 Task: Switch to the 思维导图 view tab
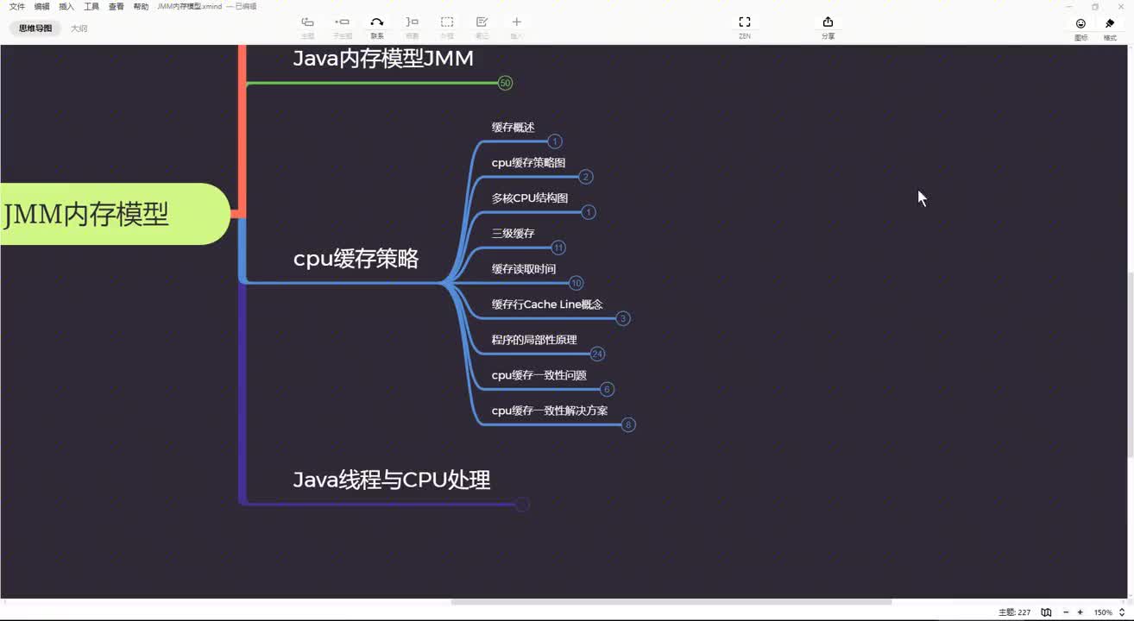(x=35, y=28)
